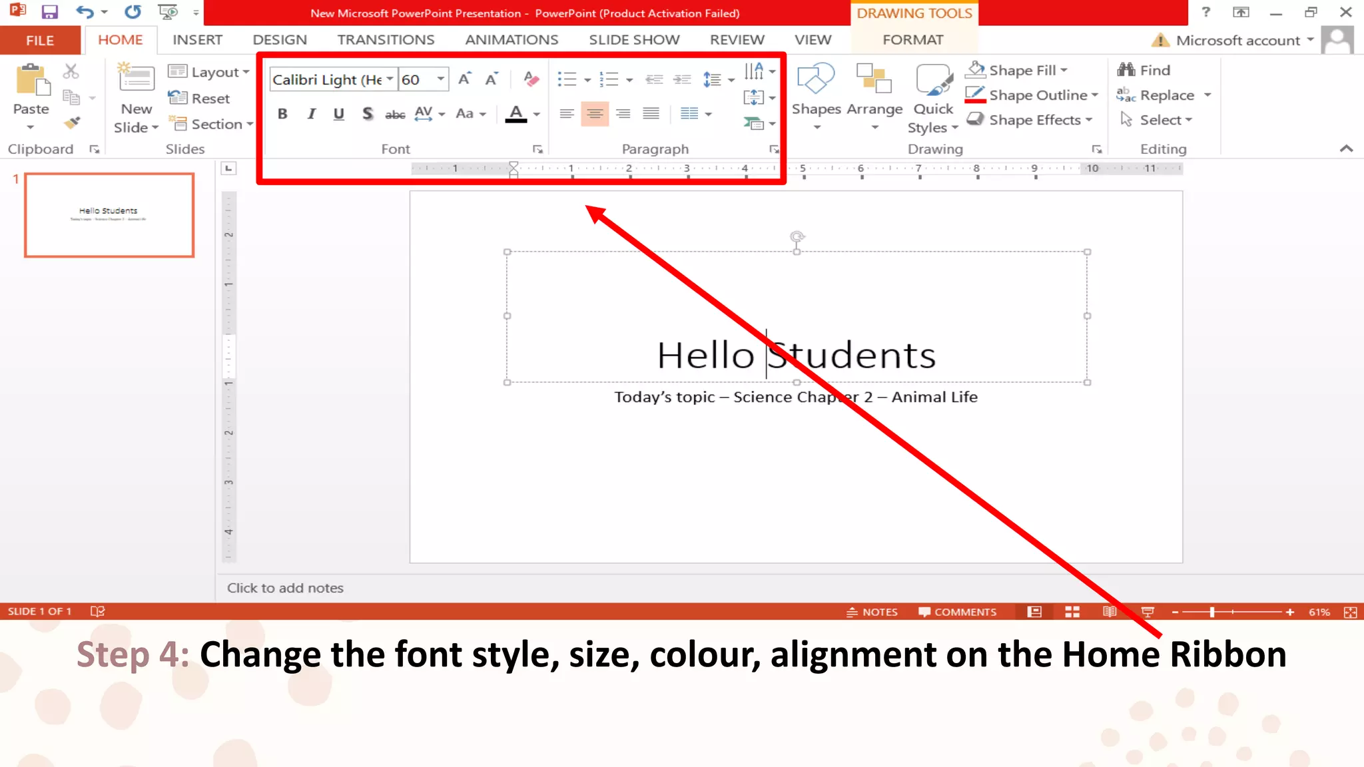Open the Calibri Light font name dropdown
The width and height of the screenshot is (1364, 767).
click(390, 79)
